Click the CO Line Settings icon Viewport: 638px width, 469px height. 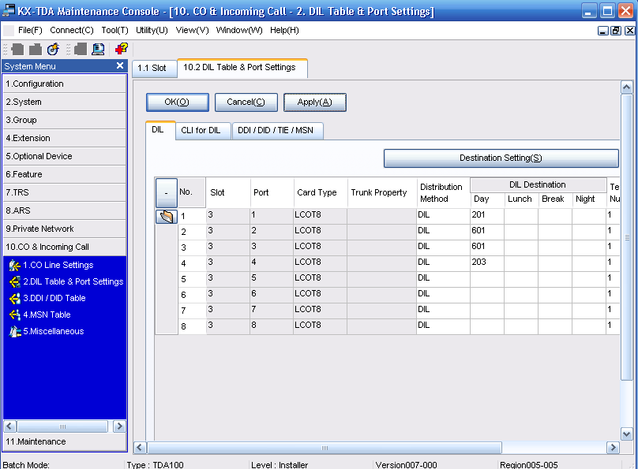click(15, 266)
